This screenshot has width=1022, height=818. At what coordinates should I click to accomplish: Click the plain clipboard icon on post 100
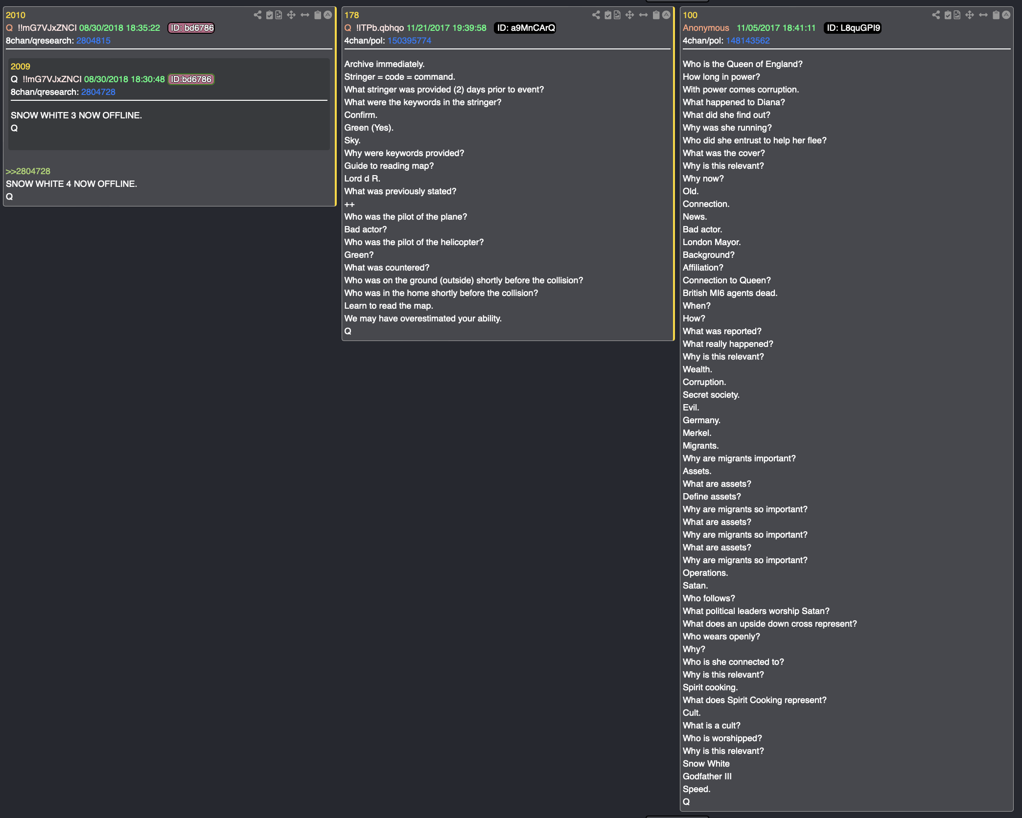[996, 15]
